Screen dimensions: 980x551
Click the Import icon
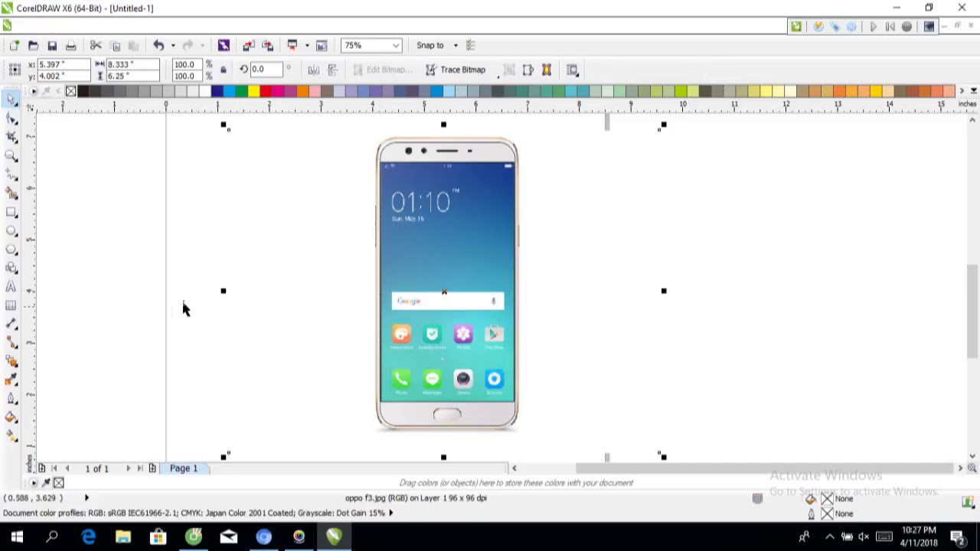tap(248, 45)
